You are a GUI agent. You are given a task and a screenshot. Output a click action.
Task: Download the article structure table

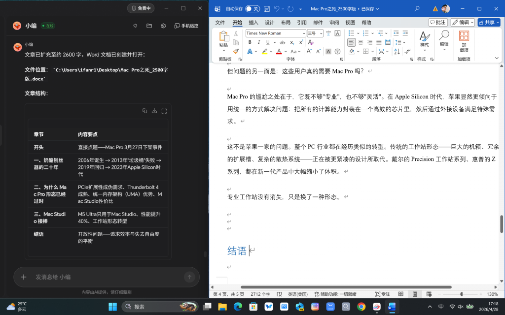[x=154, y=111]
